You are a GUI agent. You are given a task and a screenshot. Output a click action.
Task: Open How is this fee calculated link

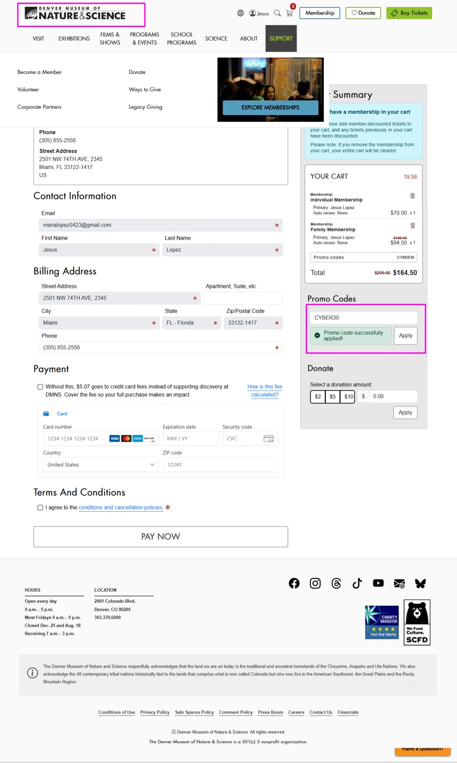(x=265, y=391)
